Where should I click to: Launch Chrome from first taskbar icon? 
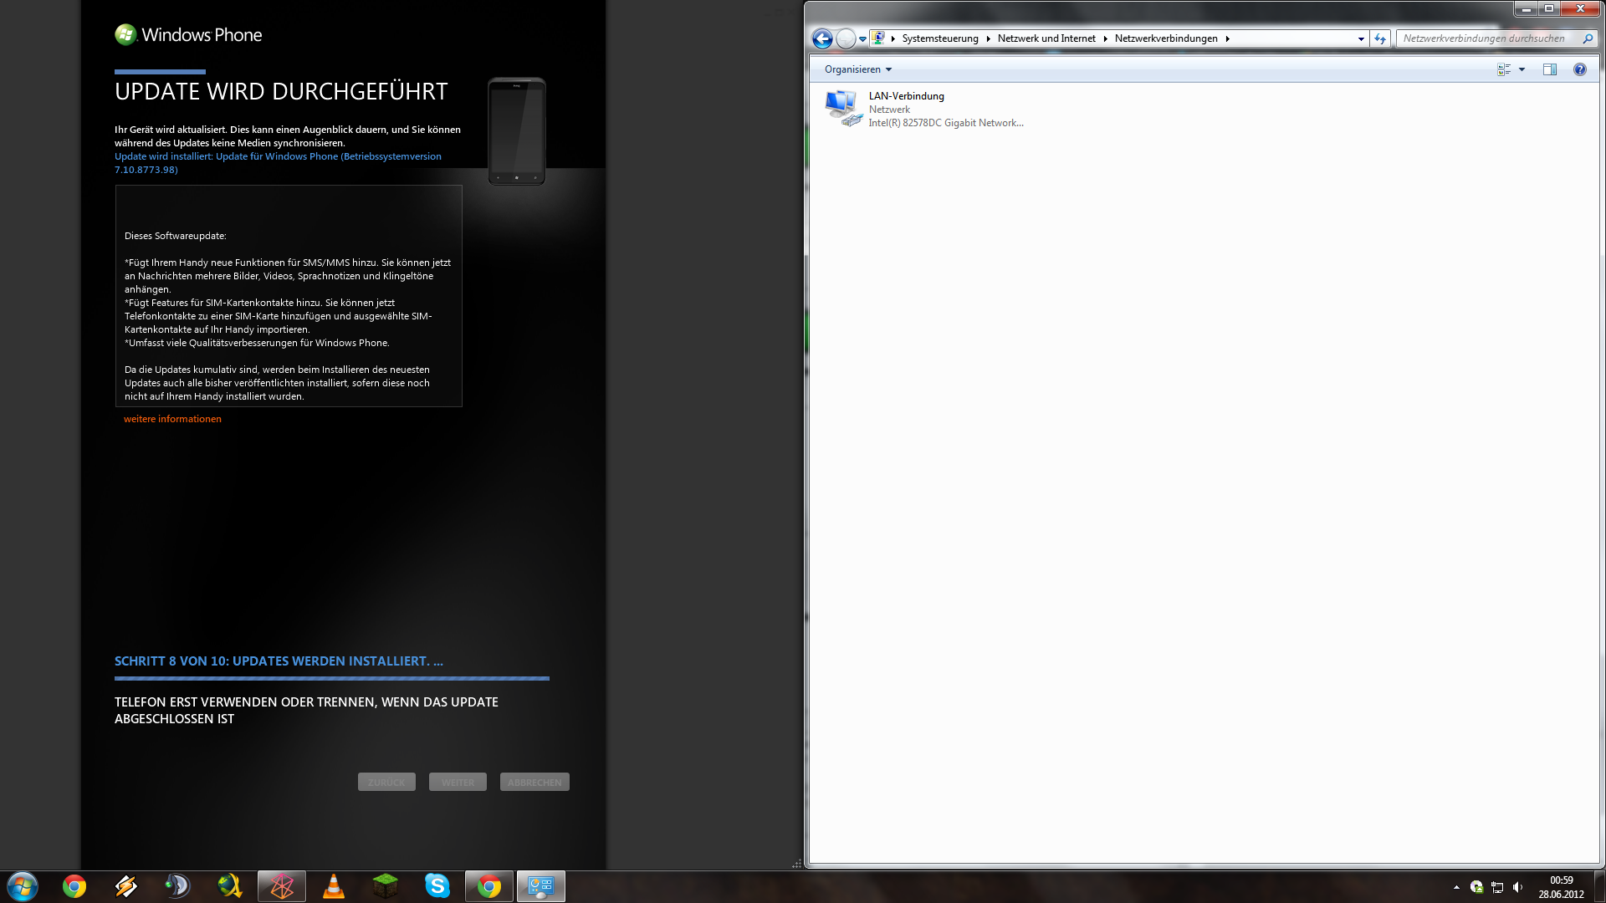point(74,886)
